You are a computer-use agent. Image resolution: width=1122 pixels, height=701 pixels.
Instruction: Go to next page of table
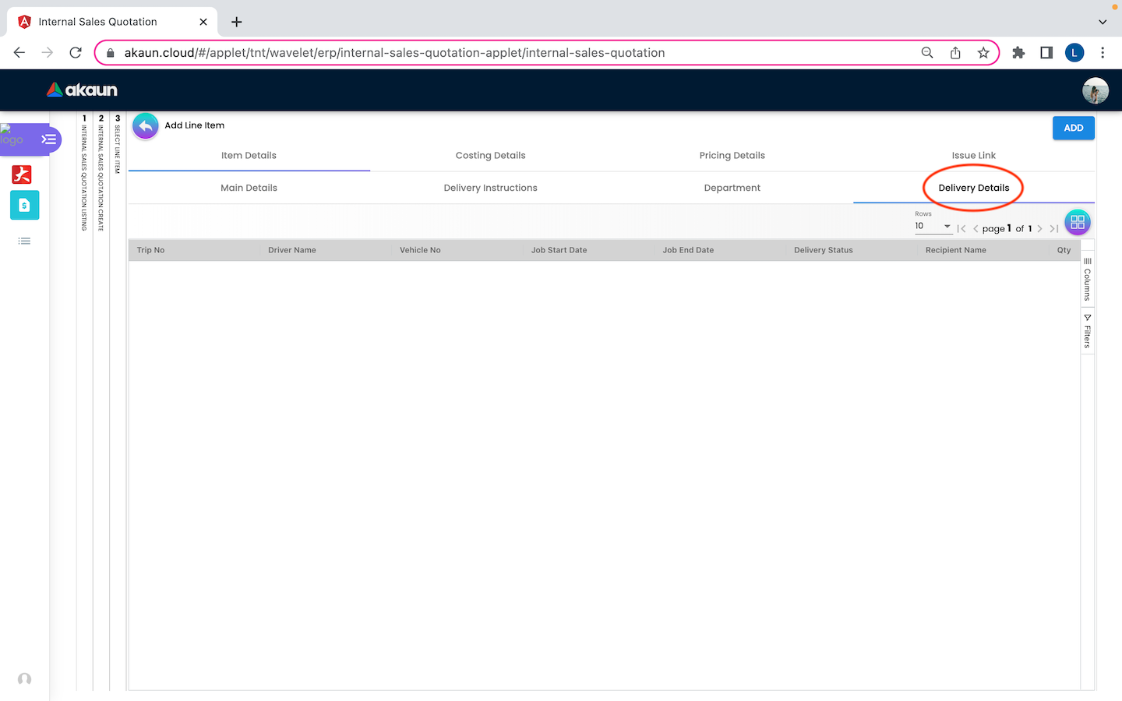point(1039,229)
